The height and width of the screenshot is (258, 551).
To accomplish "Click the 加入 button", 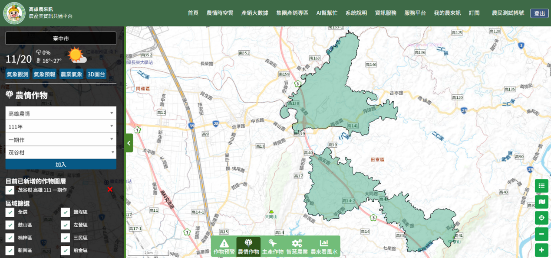I will (61, 164).
